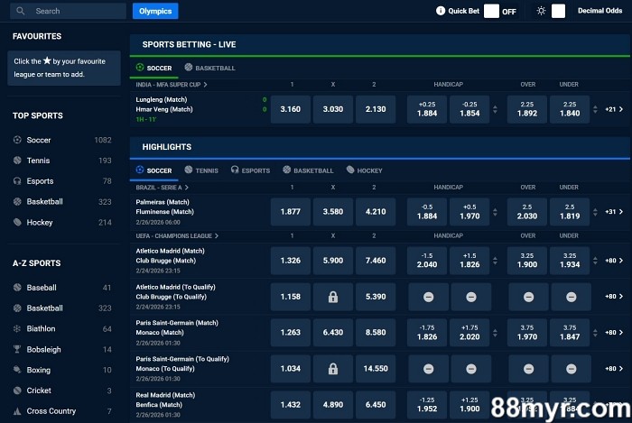The image size is (632, 423).
Task: Click first suspended handicap icon for PSG To Qualify
Action: coord(429,369)
